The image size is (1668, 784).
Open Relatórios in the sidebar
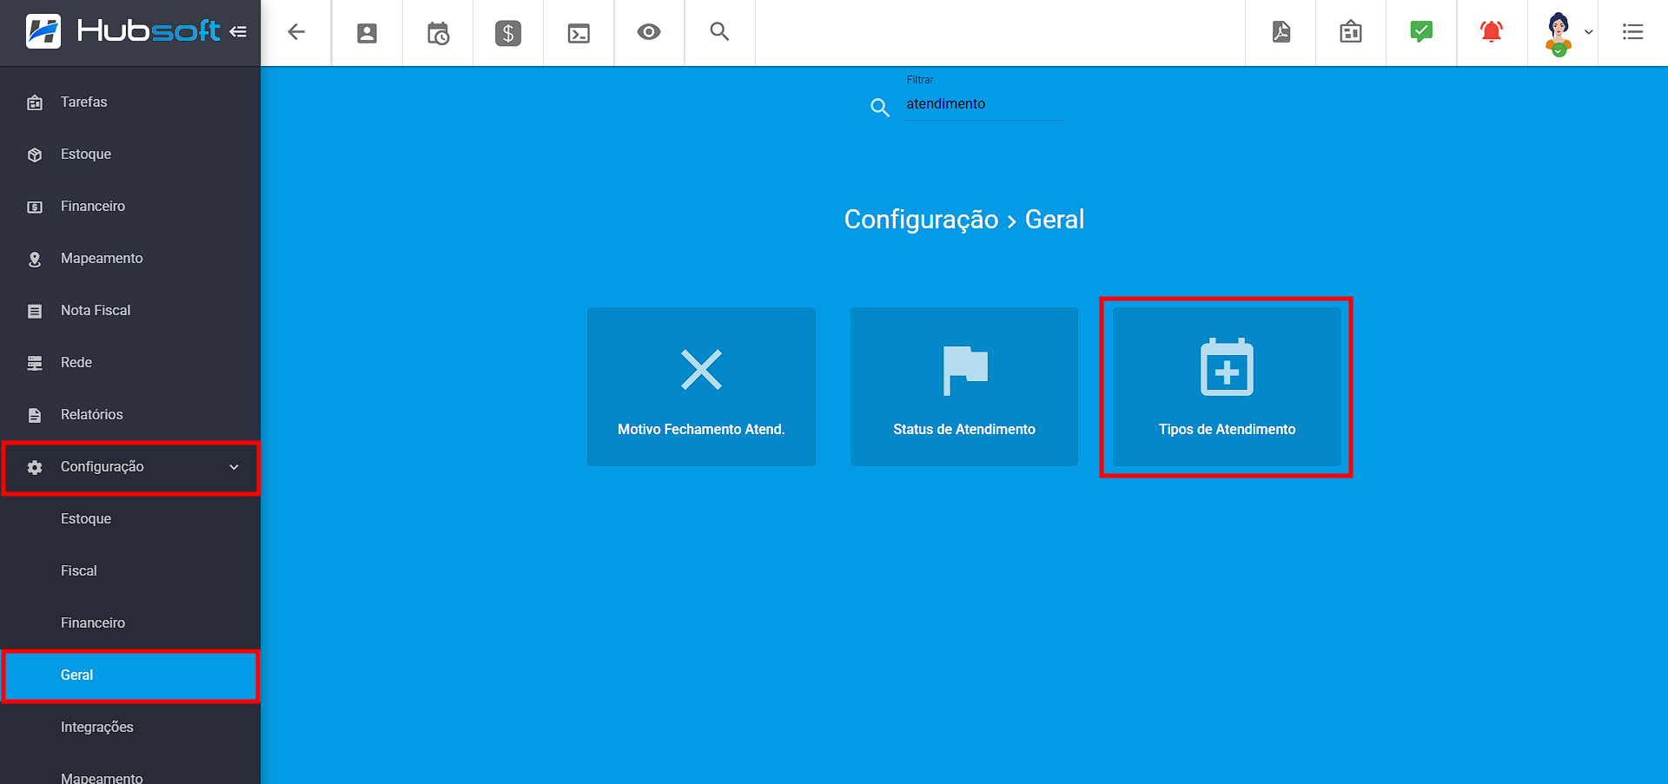[130, 415]
